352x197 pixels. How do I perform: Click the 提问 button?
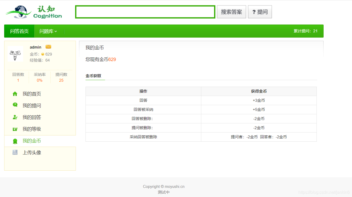260,11
